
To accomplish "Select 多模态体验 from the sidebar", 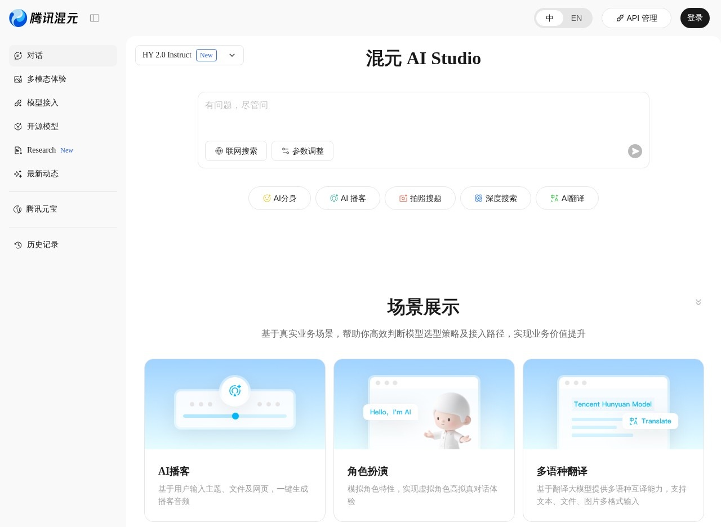I will 46,79.
